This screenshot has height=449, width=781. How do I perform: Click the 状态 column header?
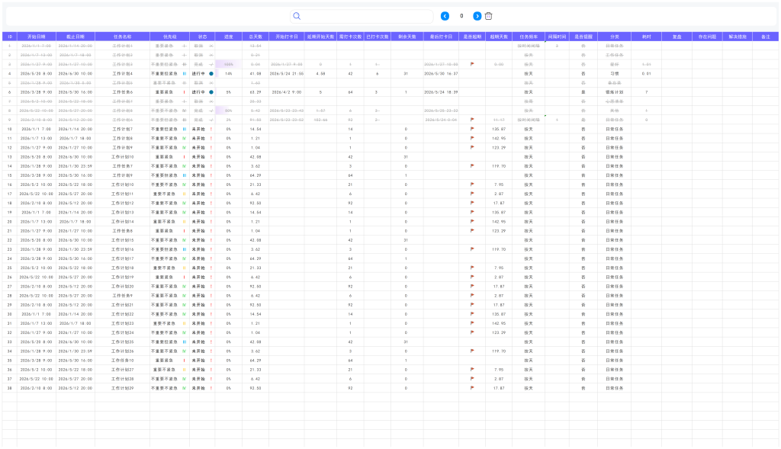pyautogui.click(x=202, y=37)
